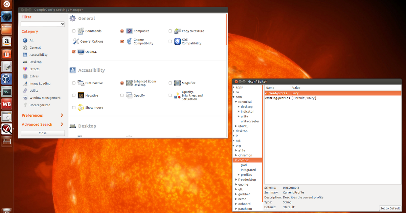Enable Copy to texture checkbox
406x213 pixels.
click(x=170, y=31)
